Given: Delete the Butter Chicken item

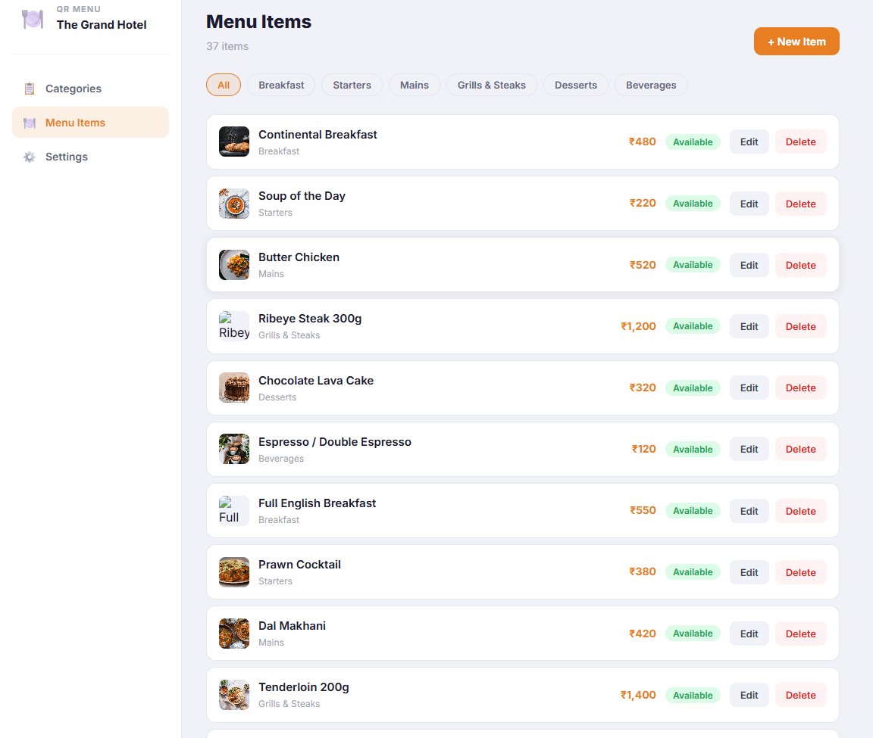Looking at the screenshot, I should coord(800,265).
